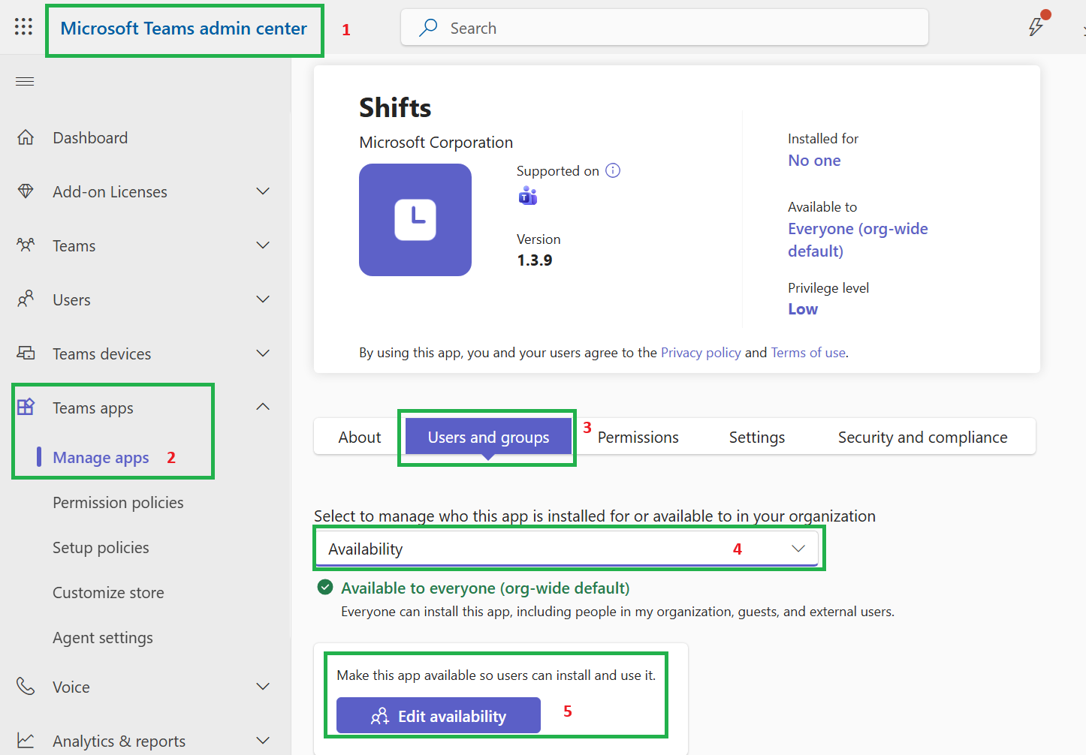Collapse the Teams apps section
Viewport: 1086px width, 755px height.
pos(263,407)
